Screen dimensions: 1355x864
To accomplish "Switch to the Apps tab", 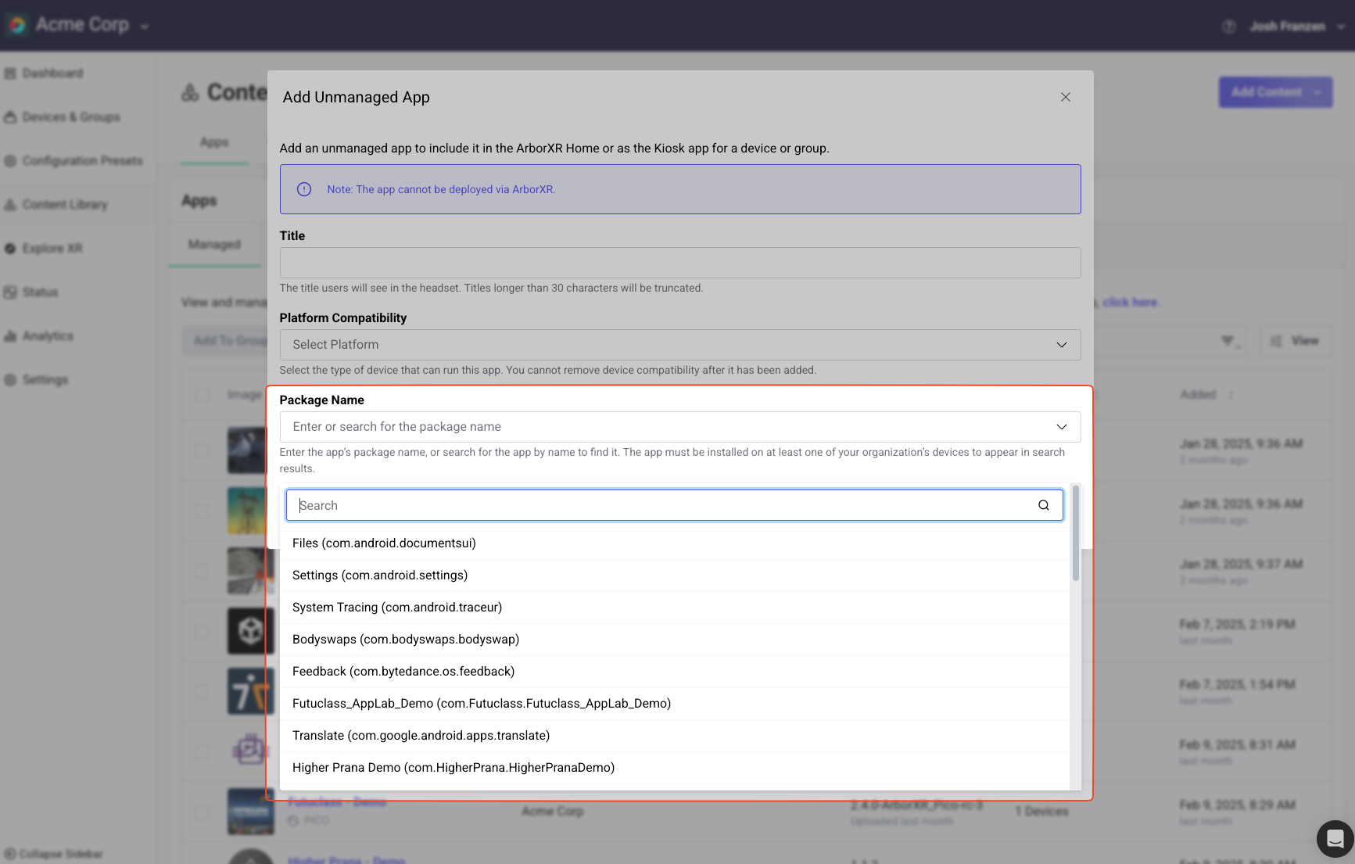I will pyautogui.click(x=214, y=142).
